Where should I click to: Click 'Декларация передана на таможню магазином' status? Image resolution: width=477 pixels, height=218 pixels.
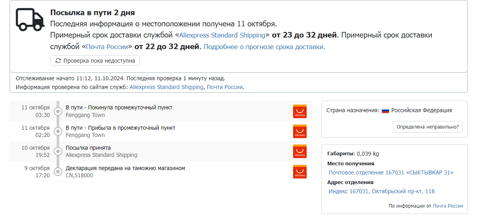tap(125, 168)
